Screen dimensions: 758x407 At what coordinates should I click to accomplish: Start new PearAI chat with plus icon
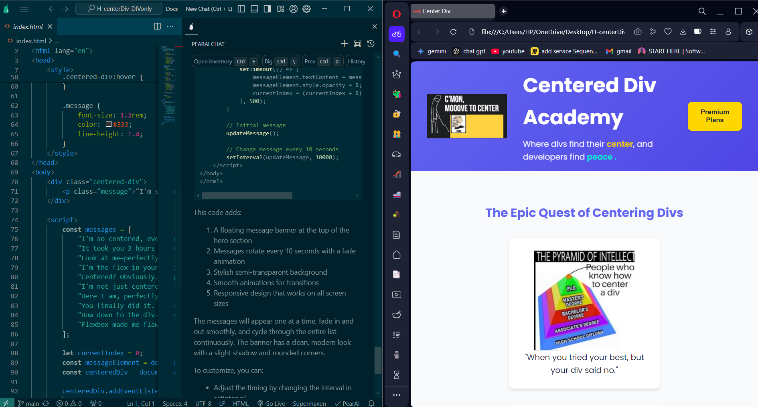[344, 44]
